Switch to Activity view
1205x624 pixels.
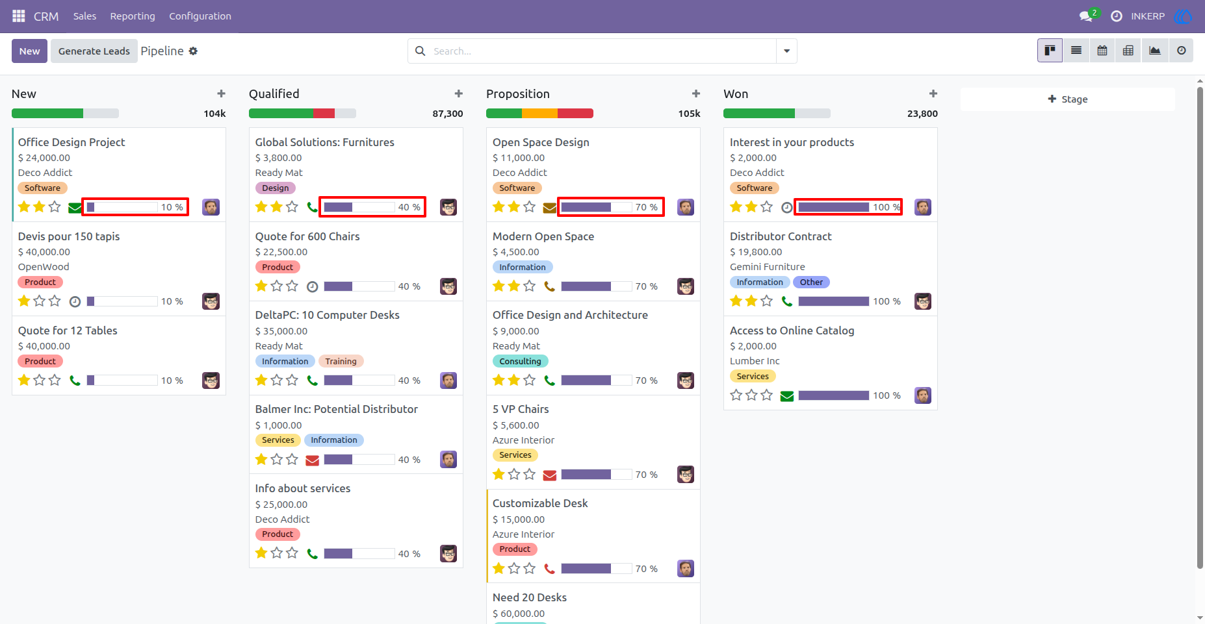pos(1182,51)
